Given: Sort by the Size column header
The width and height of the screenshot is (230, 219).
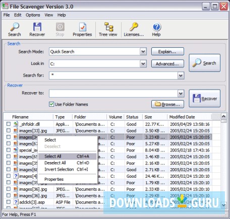Looking at the screenshot, I should click(155, 117).
